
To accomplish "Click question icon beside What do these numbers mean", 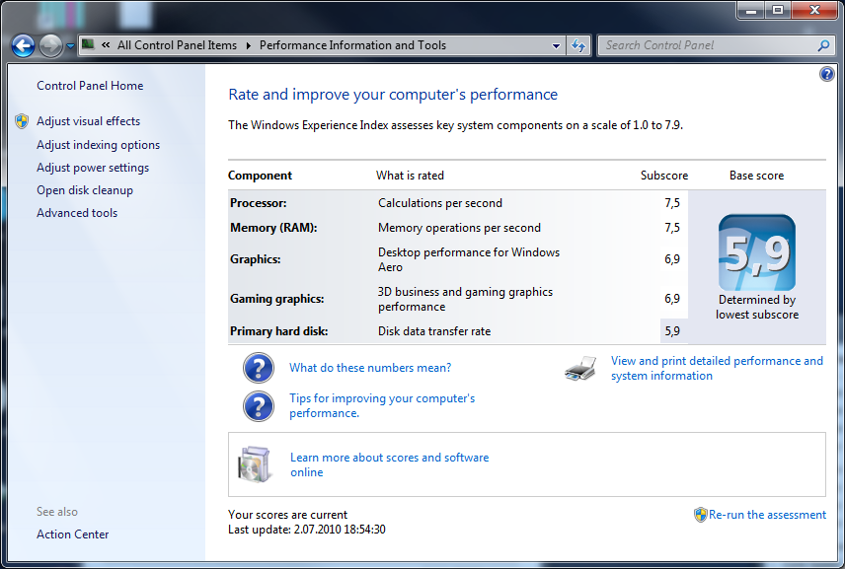I will tap(259, 368).
